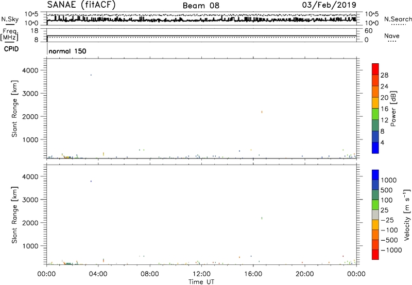Click the -25 tick on Velocity colorbar
This screenshot has height=285, width=412.
387,220
